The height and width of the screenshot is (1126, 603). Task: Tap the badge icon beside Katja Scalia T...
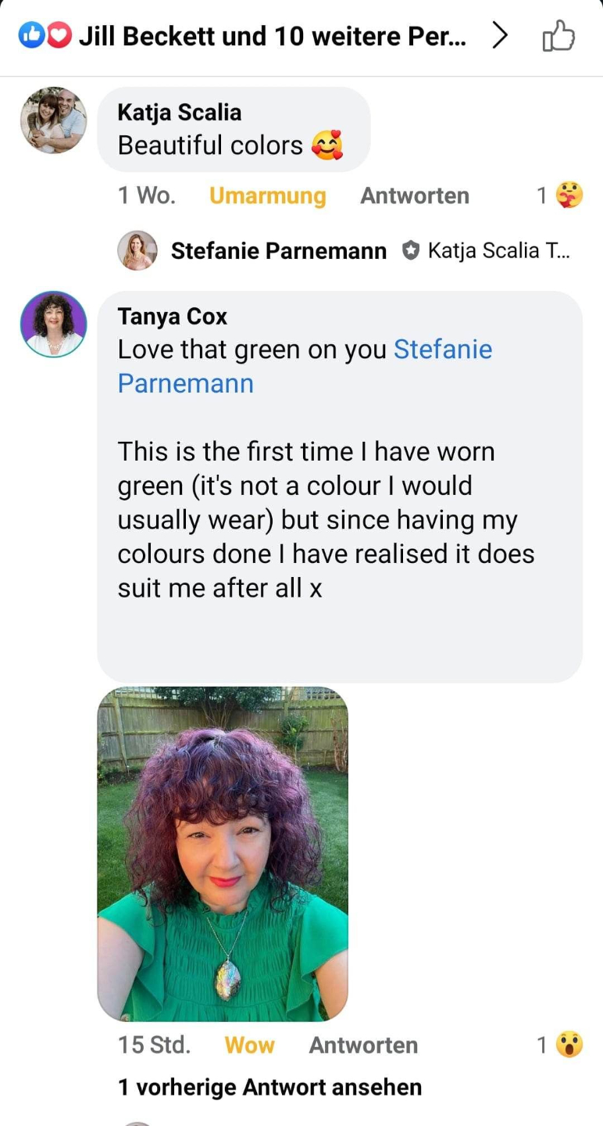(410, 251)
